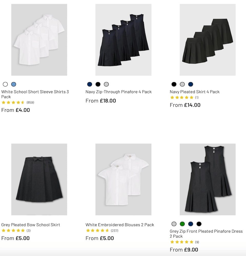Open the Navy Zip-Through Pinafore product image
The image size is (246, 256).
(123, 40)
